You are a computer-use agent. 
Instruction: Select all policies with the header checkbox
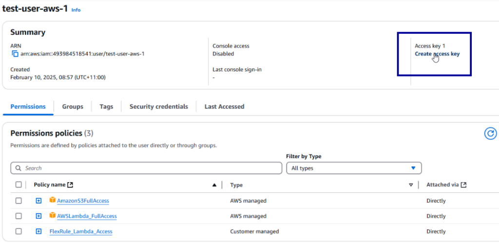[19, 184]
